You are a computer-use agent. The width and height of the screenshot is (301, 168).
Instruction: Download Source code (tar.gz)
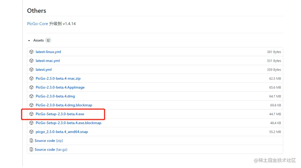click(51, 150)
